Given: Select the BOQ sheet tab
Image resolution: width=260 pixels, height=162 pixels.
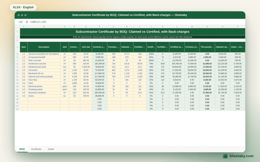Looking at the screenshot, I should (x=22, y=149).
